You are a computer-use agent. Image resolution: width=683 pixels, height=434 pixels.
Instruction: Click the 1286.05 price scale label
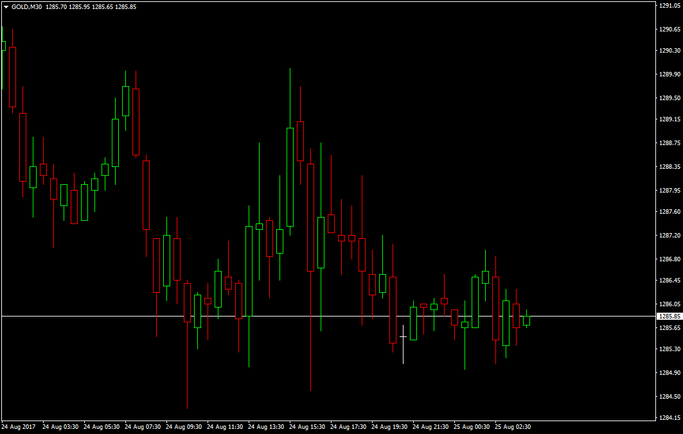coord(669,304)
